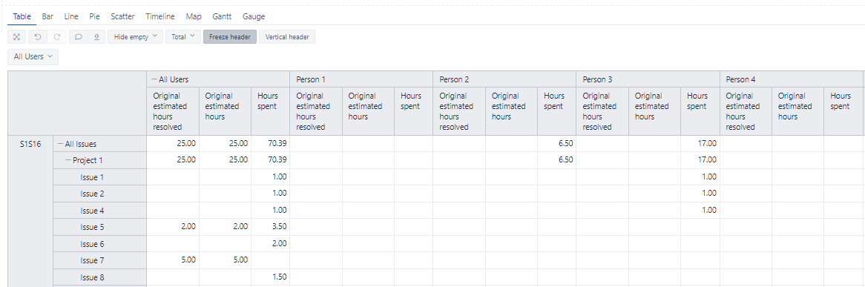Screen dimensions: 865x287
Task: Select the Issue 2 row header
Action: [x=100, y=194]
